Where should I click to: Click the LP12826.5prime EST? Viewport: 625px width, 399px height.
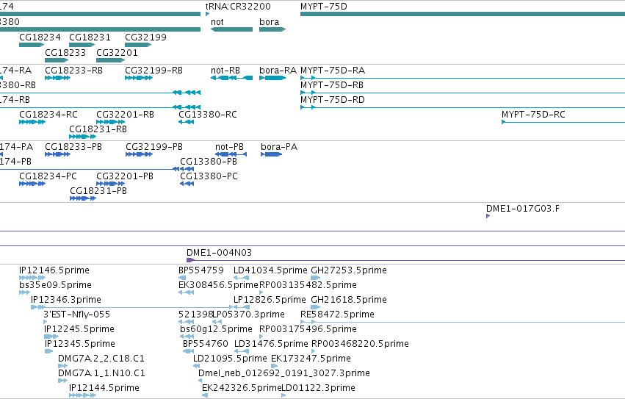(x=242, y=307)
